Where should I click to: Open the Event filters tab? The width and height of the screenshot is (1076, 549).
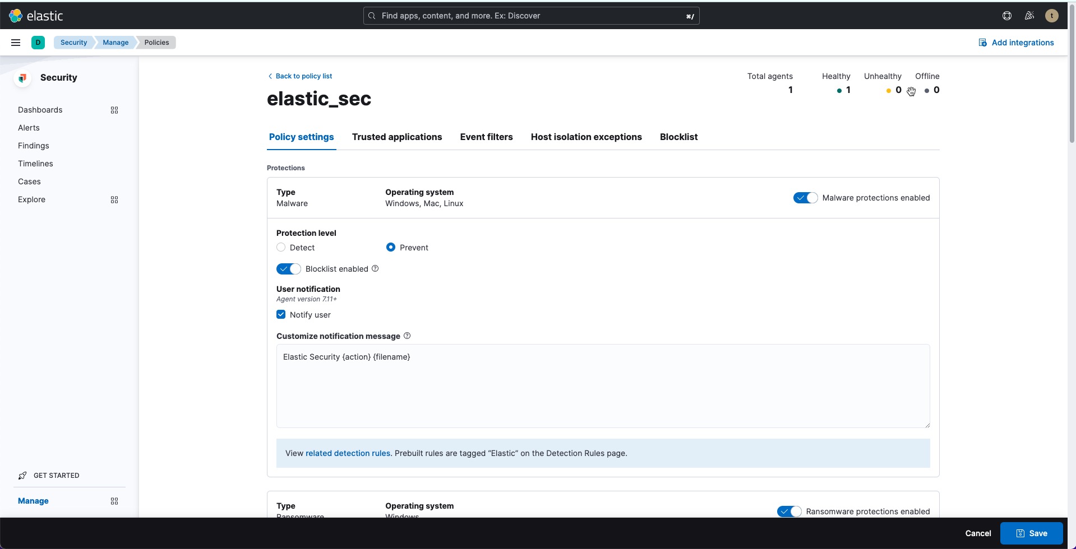click(486, 137)
